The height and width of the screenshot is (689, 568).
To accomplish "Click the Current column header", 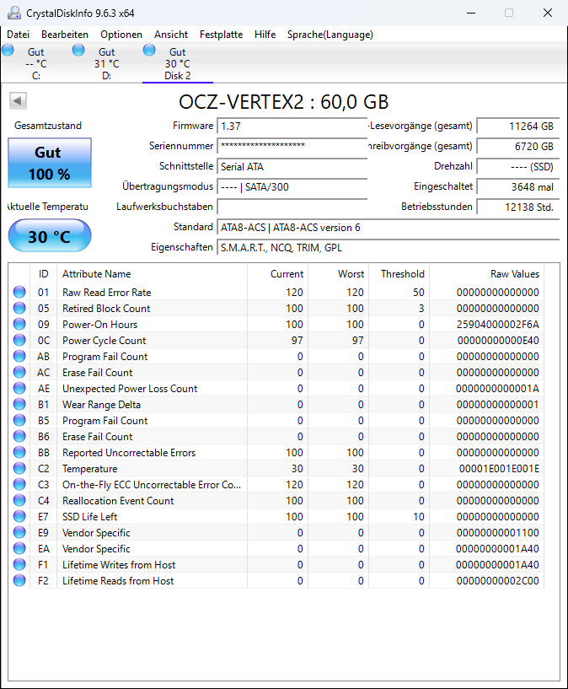I will coord(278,274).
